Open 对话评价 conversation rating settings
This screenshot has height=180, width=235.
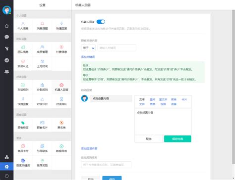coord(42,101)
